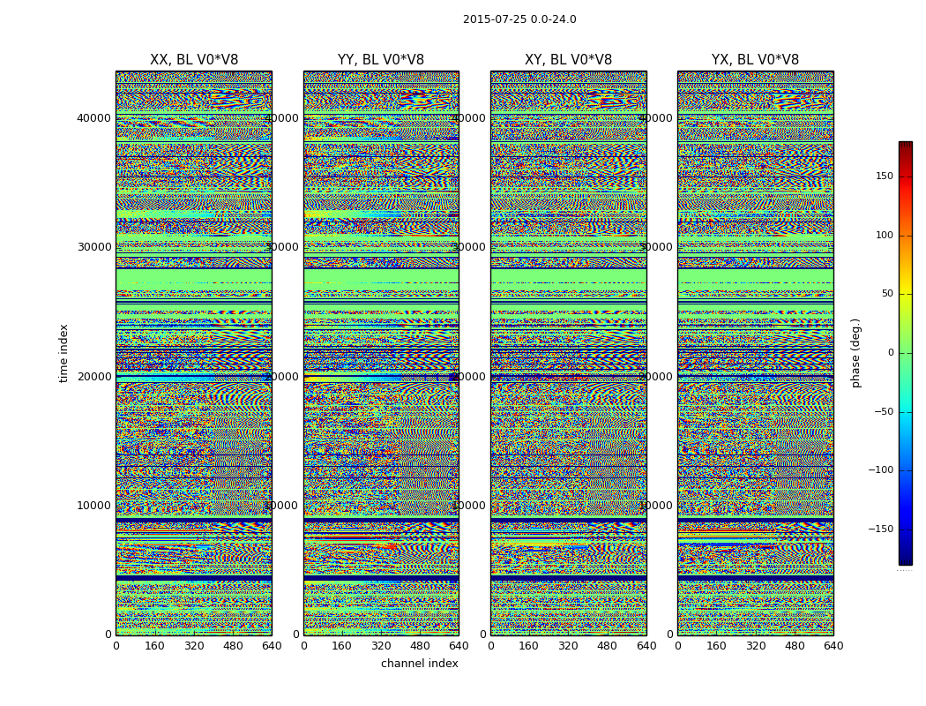Click the 'channel index' x-axis label

(419, 664)
